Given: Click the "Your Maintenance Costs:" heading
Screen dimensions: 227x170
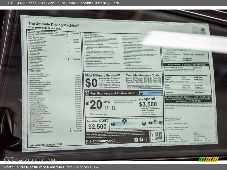Looking at the screenshot, I should click(x=143, y=75).
